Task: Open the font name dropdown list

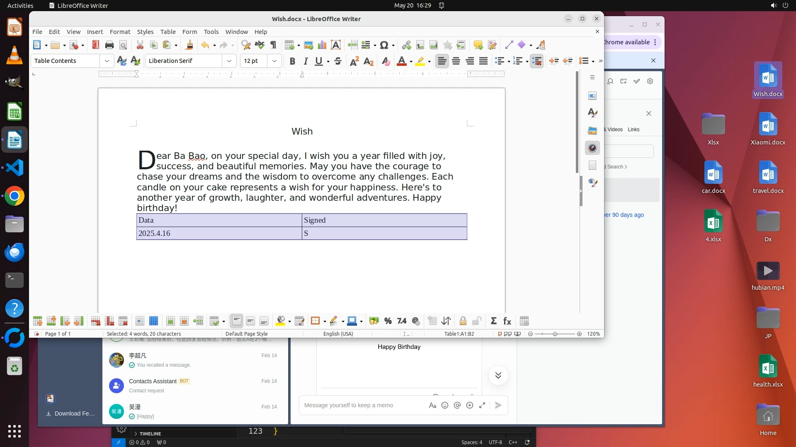Action: coord(229,61)
